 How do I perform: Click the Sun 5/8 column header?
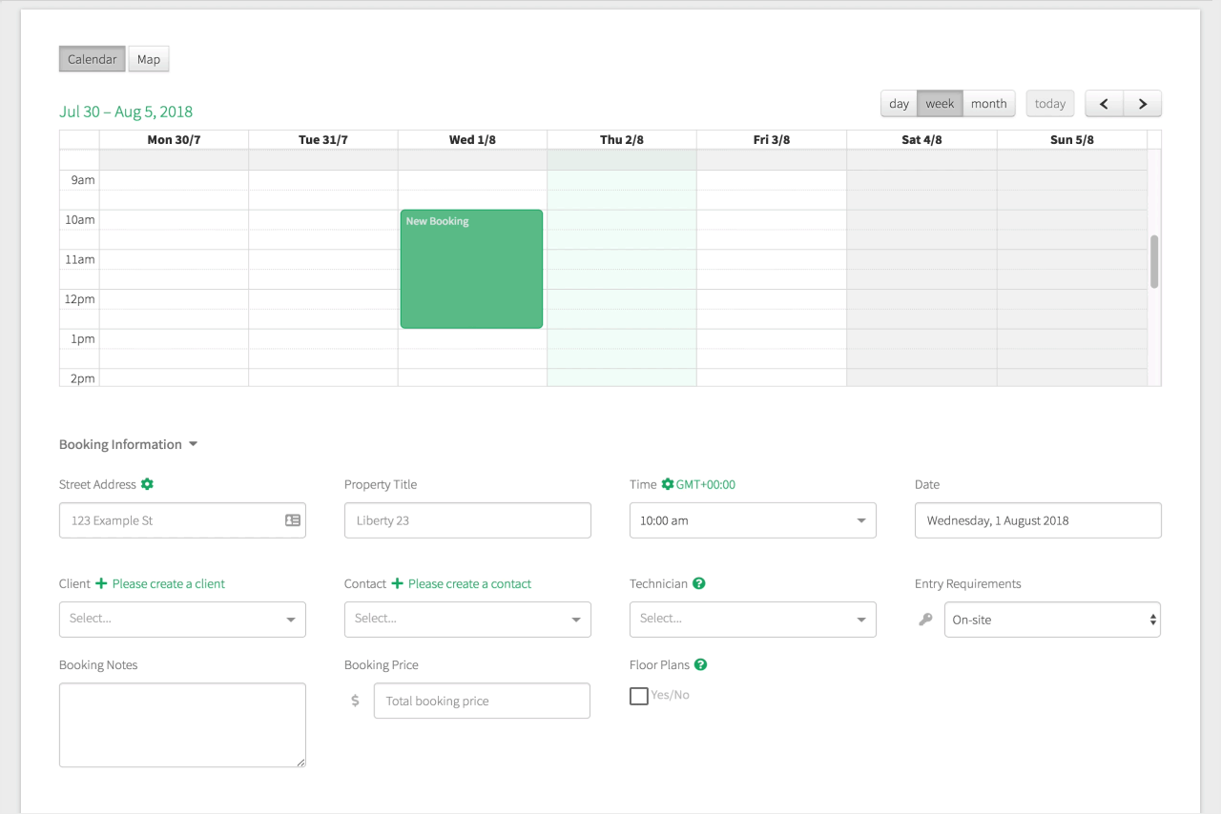[1072, 140]
